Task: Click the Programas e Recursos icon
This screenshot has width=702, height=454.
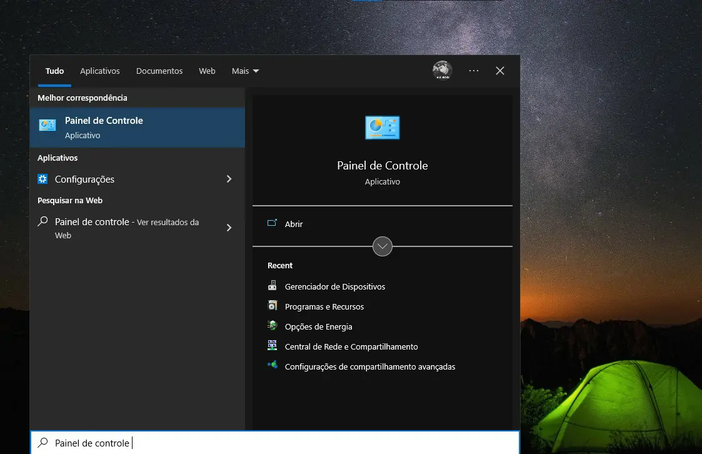Action: [x=272, y=306]
